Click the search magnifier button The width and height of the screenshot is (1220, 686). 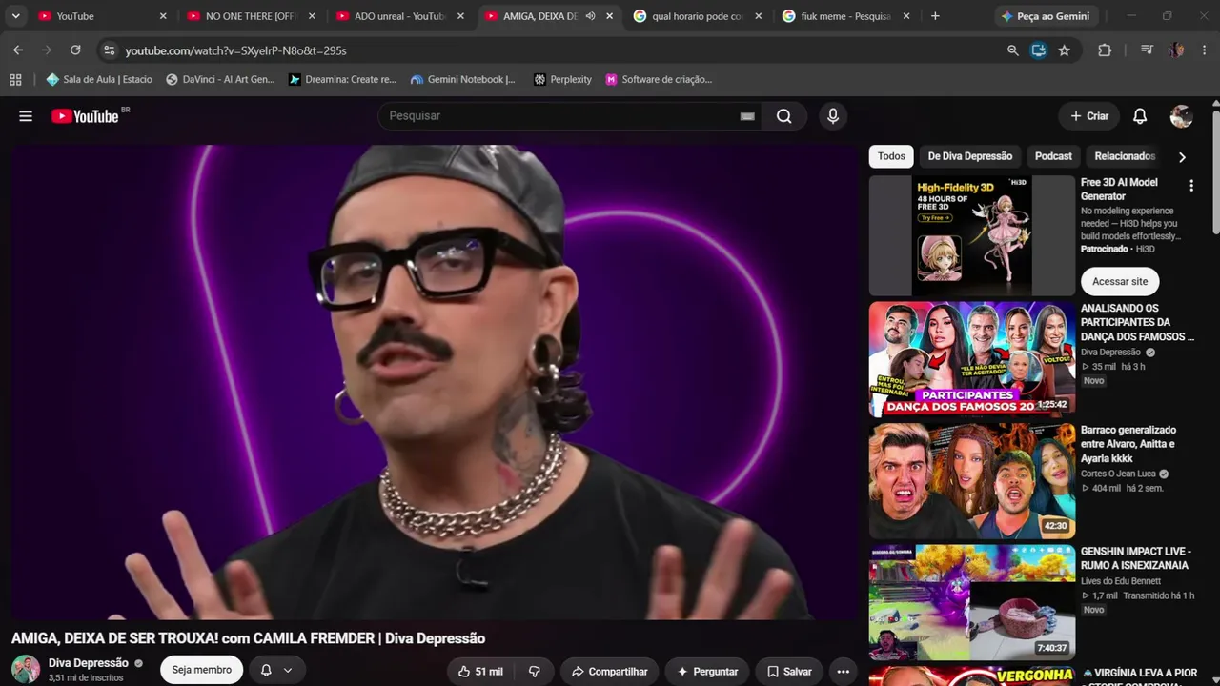[x=783, y=116]
